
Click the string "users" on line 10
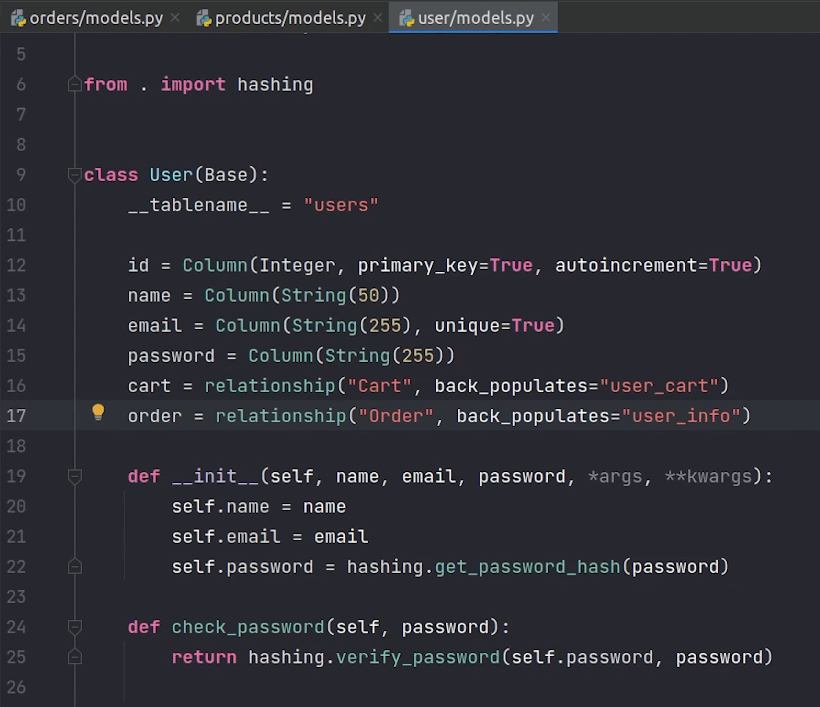341,205
